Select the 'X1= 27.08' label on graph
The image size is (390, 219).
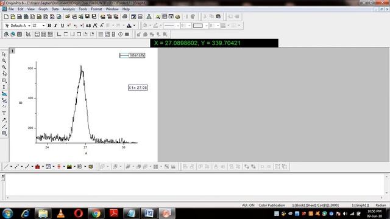[x=138, y=88]
